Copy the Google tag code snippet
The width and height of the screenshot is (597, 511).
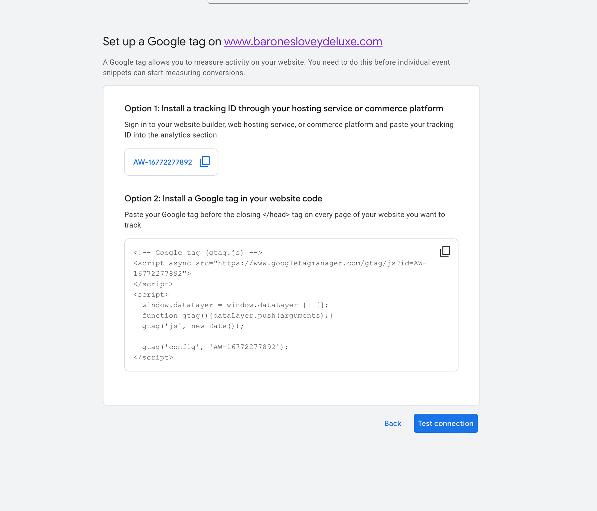(445, 251)
